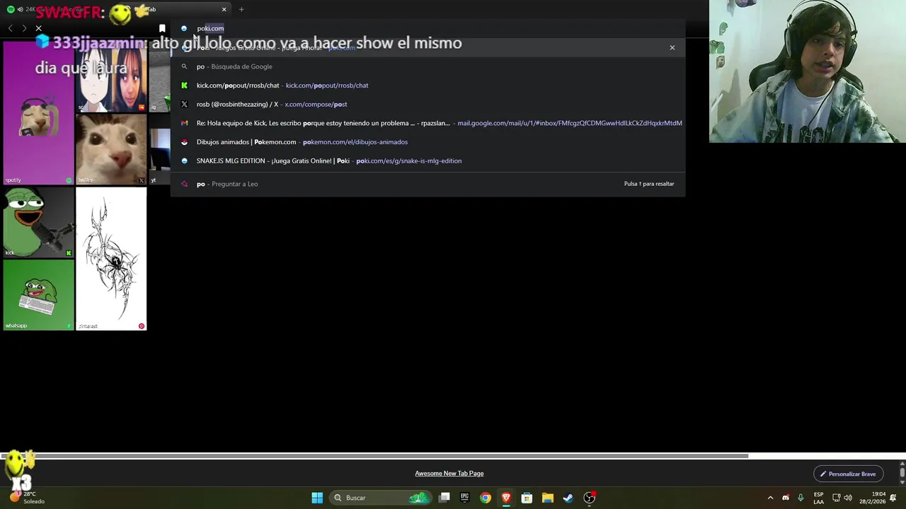Open the rosb (@rosbinthezazing) / X suggestion
This screenshot has height=509, width=906.
(x=428, y=104)
